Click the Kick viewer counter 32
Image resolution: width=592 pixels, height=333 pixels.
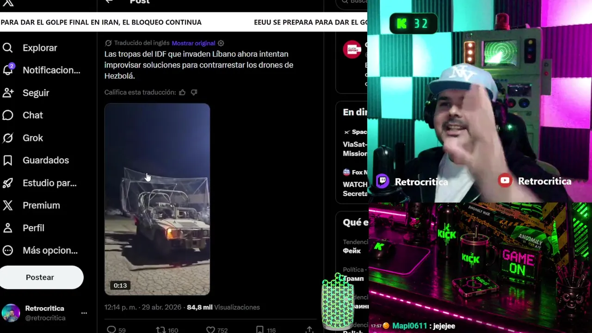[413, 24]
